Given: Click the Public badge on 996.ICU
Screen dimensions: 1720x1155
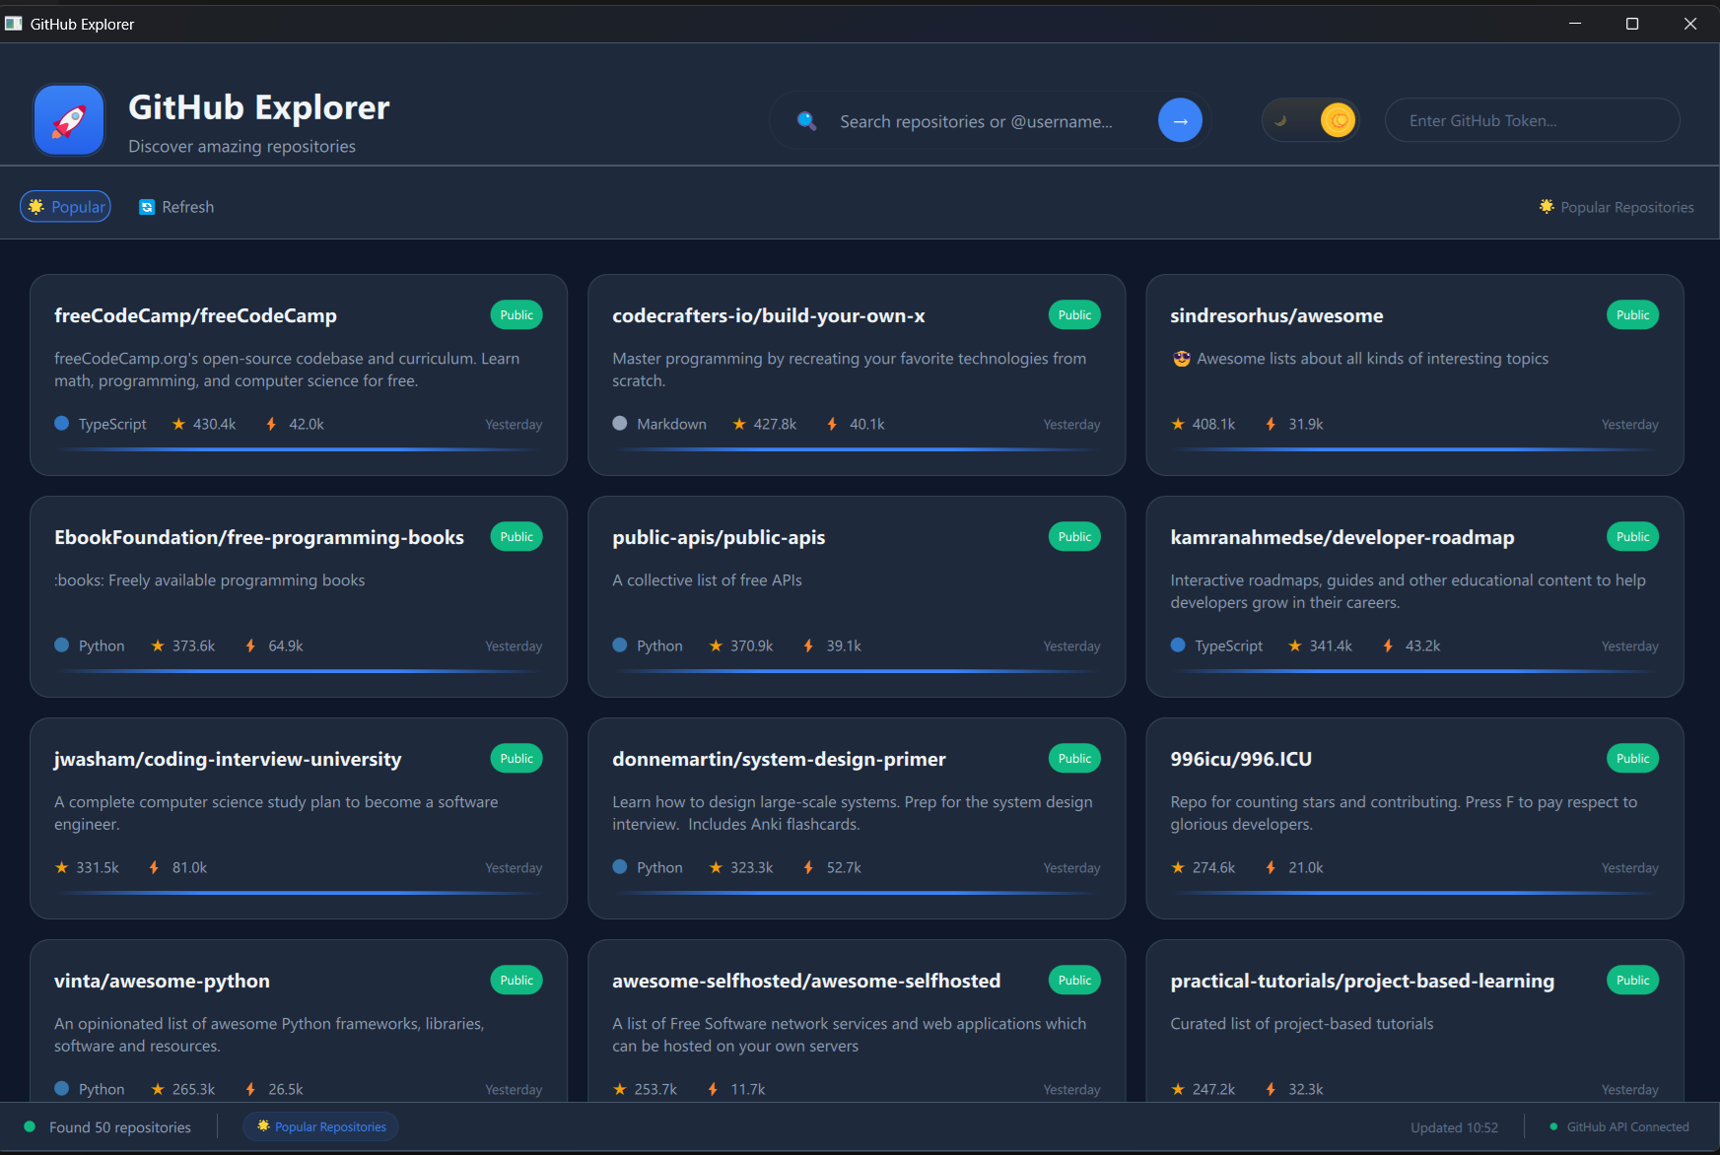Looking at the screenshot, I should 1632,758.
